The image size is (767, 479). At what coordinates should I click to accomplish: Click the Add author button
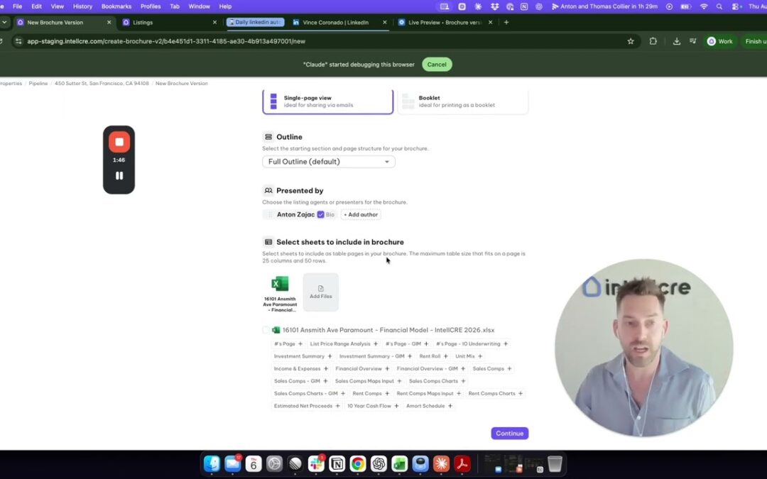[361, 214]
